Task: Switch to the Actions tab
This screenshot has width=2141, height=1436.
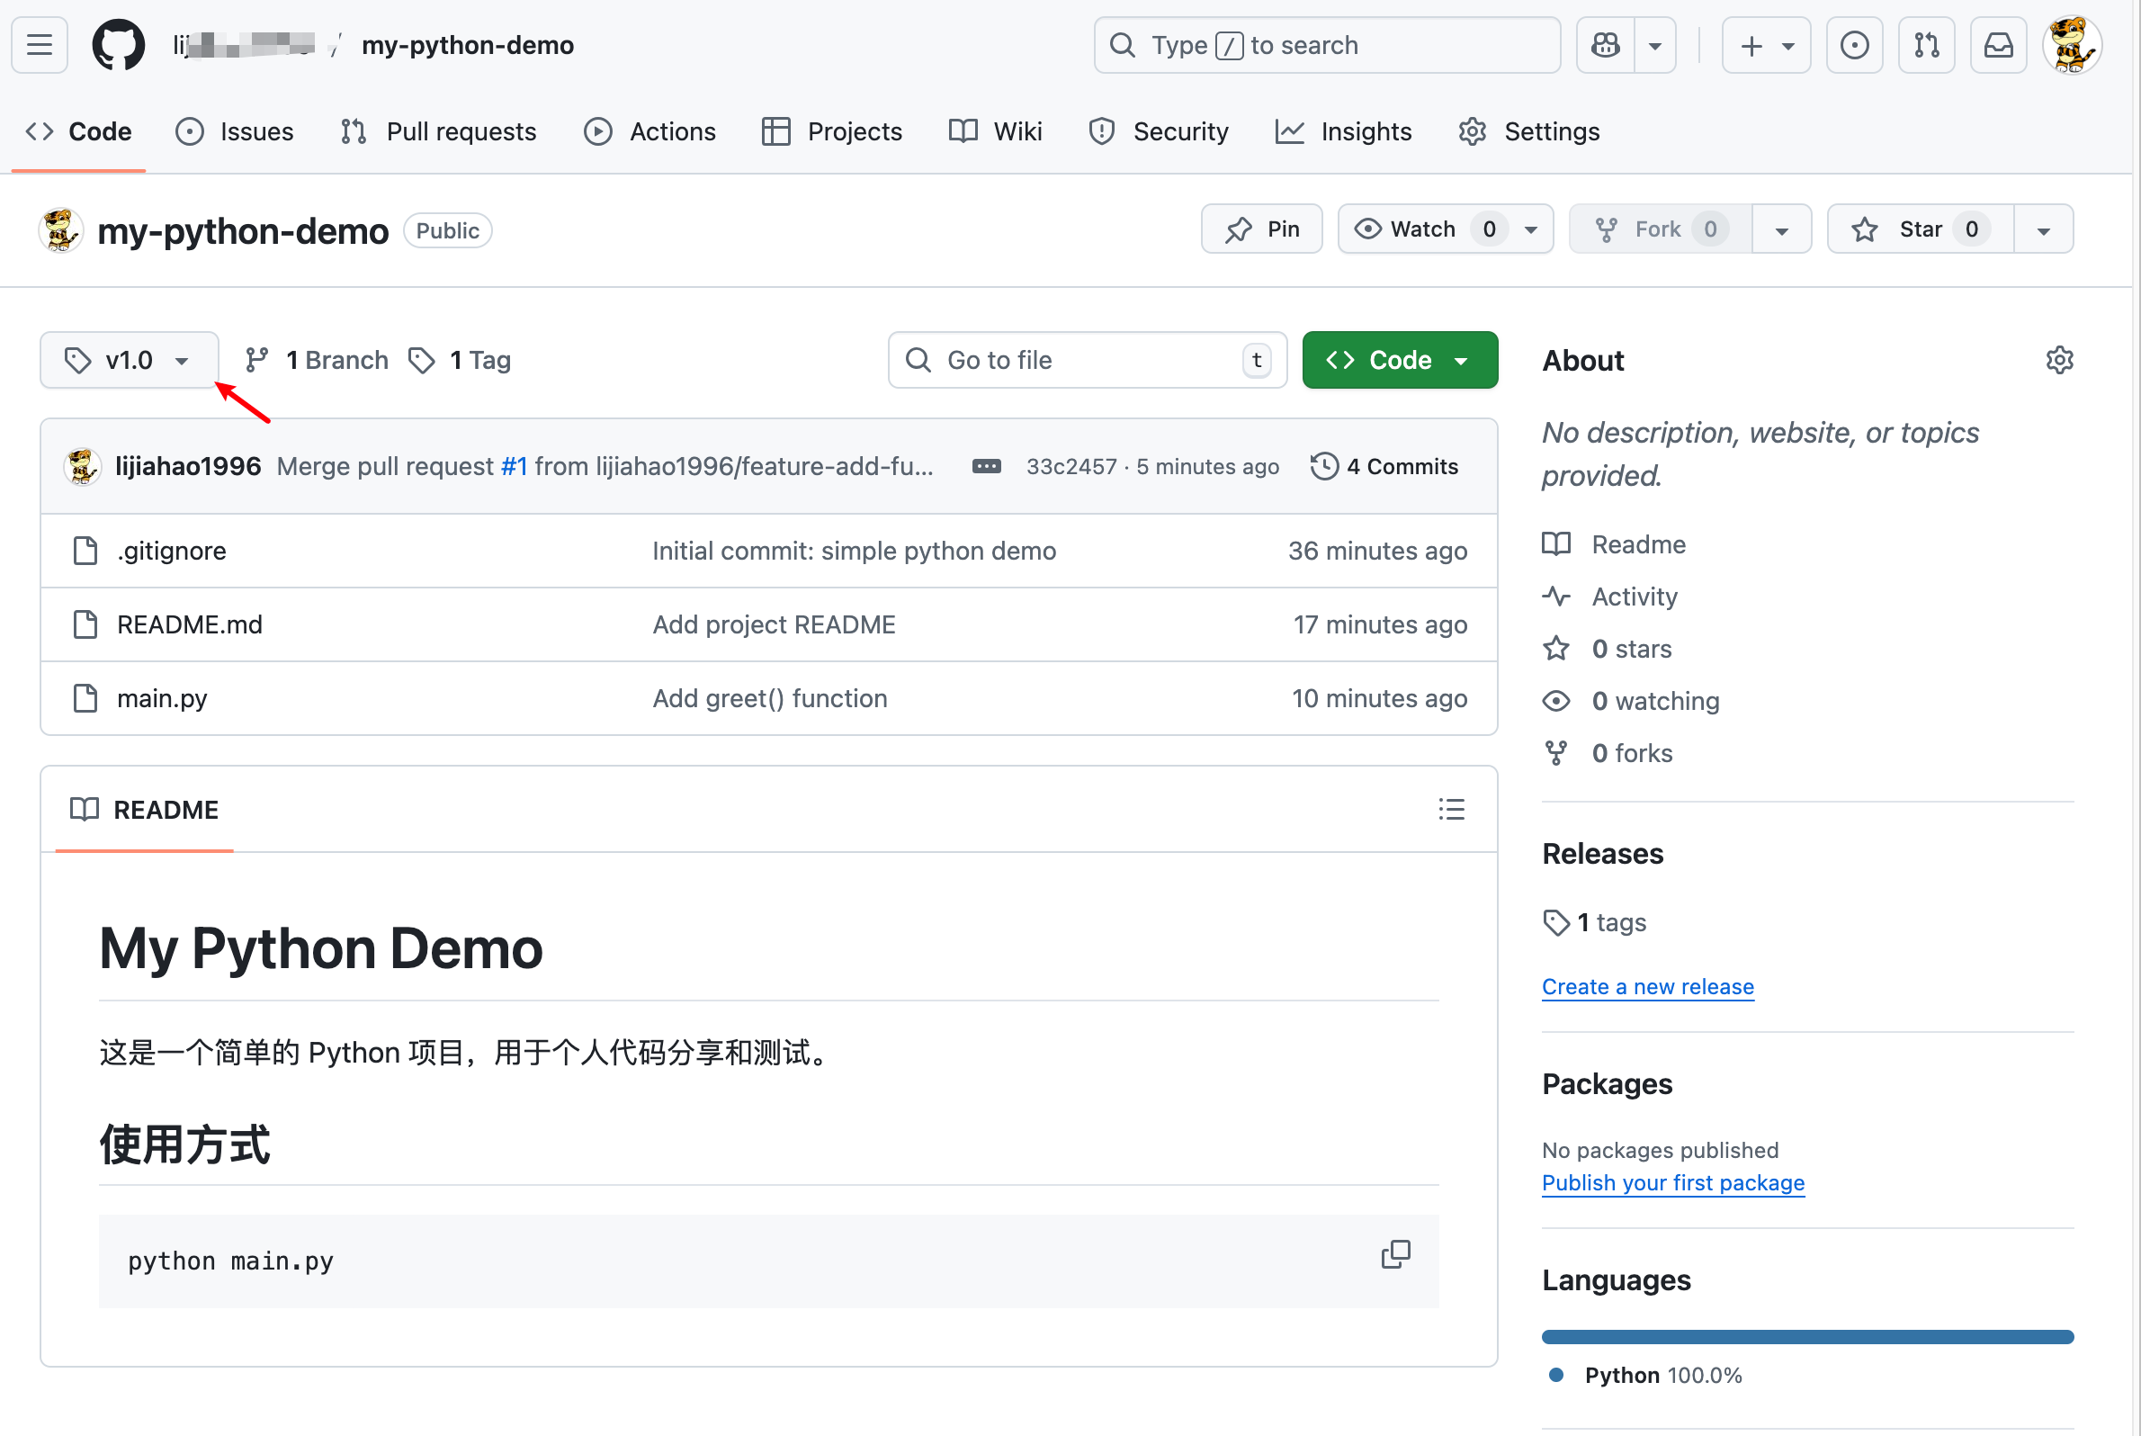Action: tap(649, 132)
